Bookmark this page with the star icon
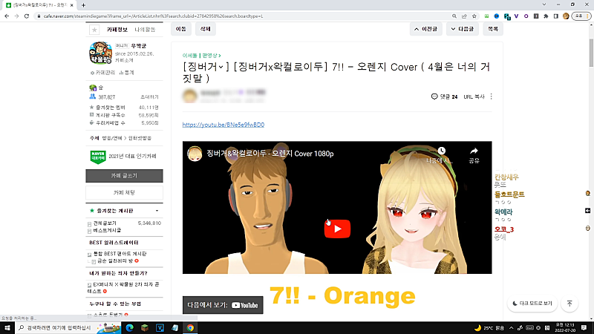The image size is (594, 334). coord(474,16)
